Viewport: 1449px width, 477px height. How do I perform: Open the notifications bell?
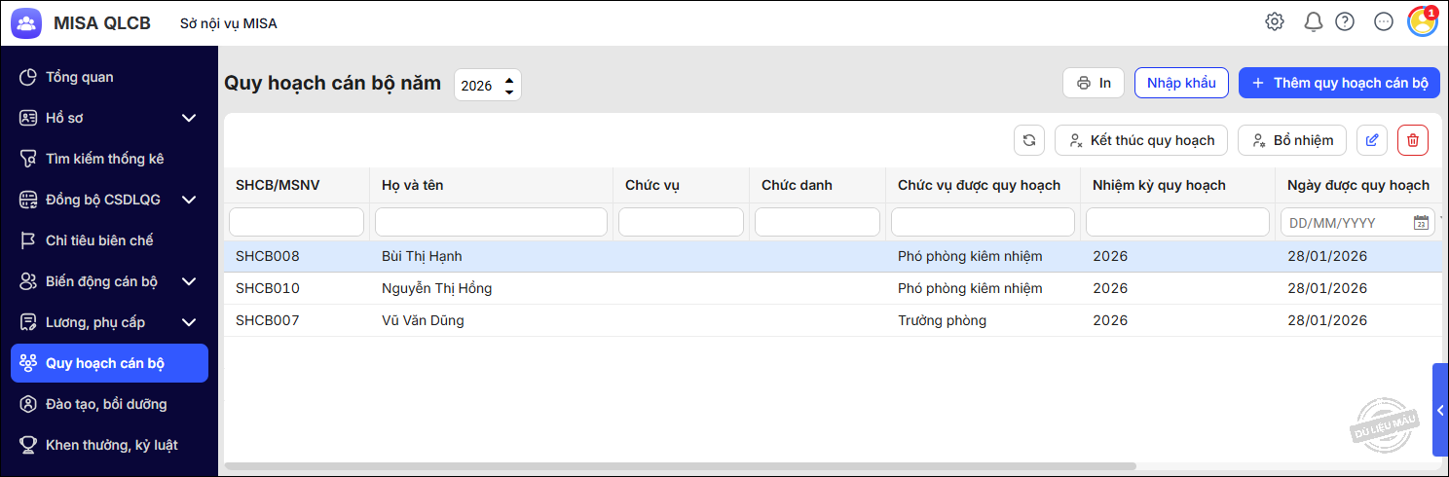[x=1313, y=21]
